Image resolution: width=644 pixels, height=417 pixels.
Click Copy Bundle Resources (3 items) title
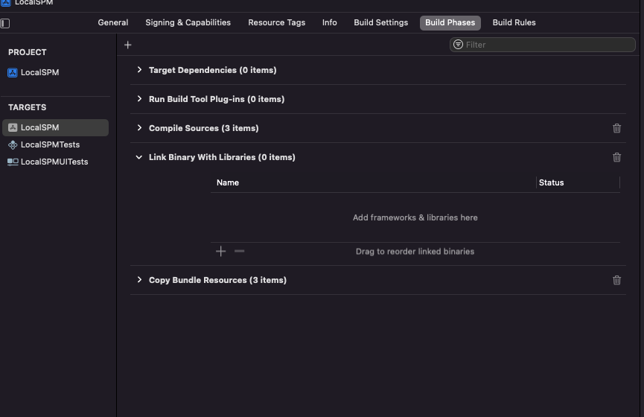click(217, 280)
